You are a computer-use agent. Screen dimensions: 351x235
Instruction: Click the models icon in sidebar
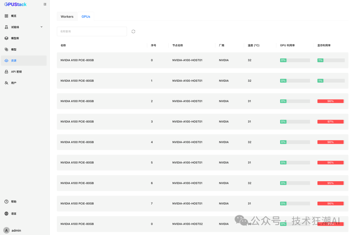tap(6, 50)
